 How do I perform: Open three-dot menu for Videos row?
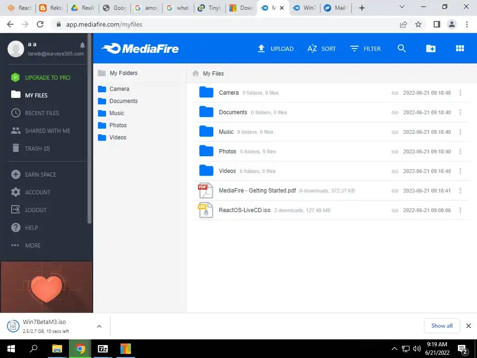click(x=460, y=171)
